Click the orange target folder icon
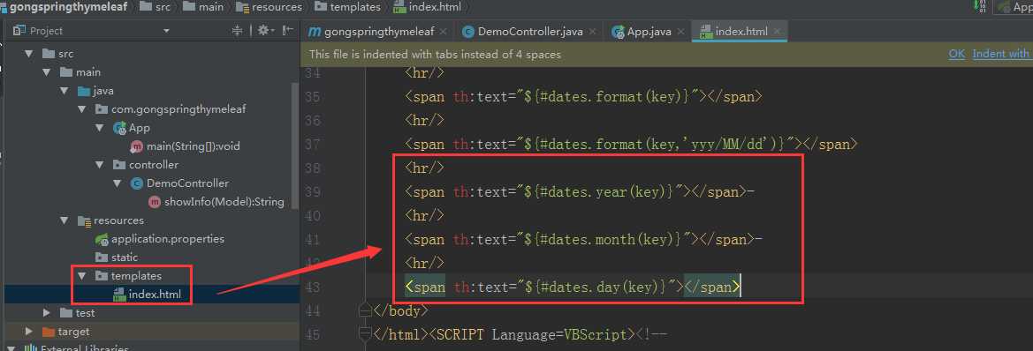This screenshot has height=351, width=1033. click(x=49, y=332)
